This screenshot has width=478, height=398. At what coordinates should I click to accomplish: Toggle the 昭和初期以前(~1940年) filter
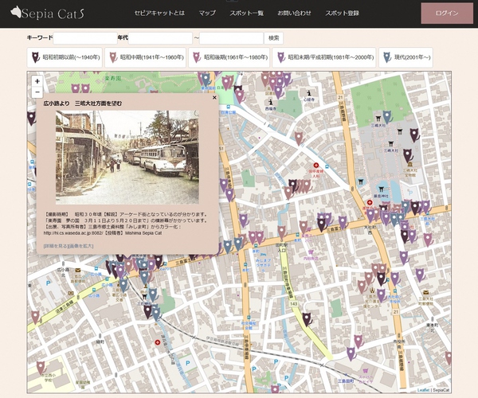[x=65, y=57]
